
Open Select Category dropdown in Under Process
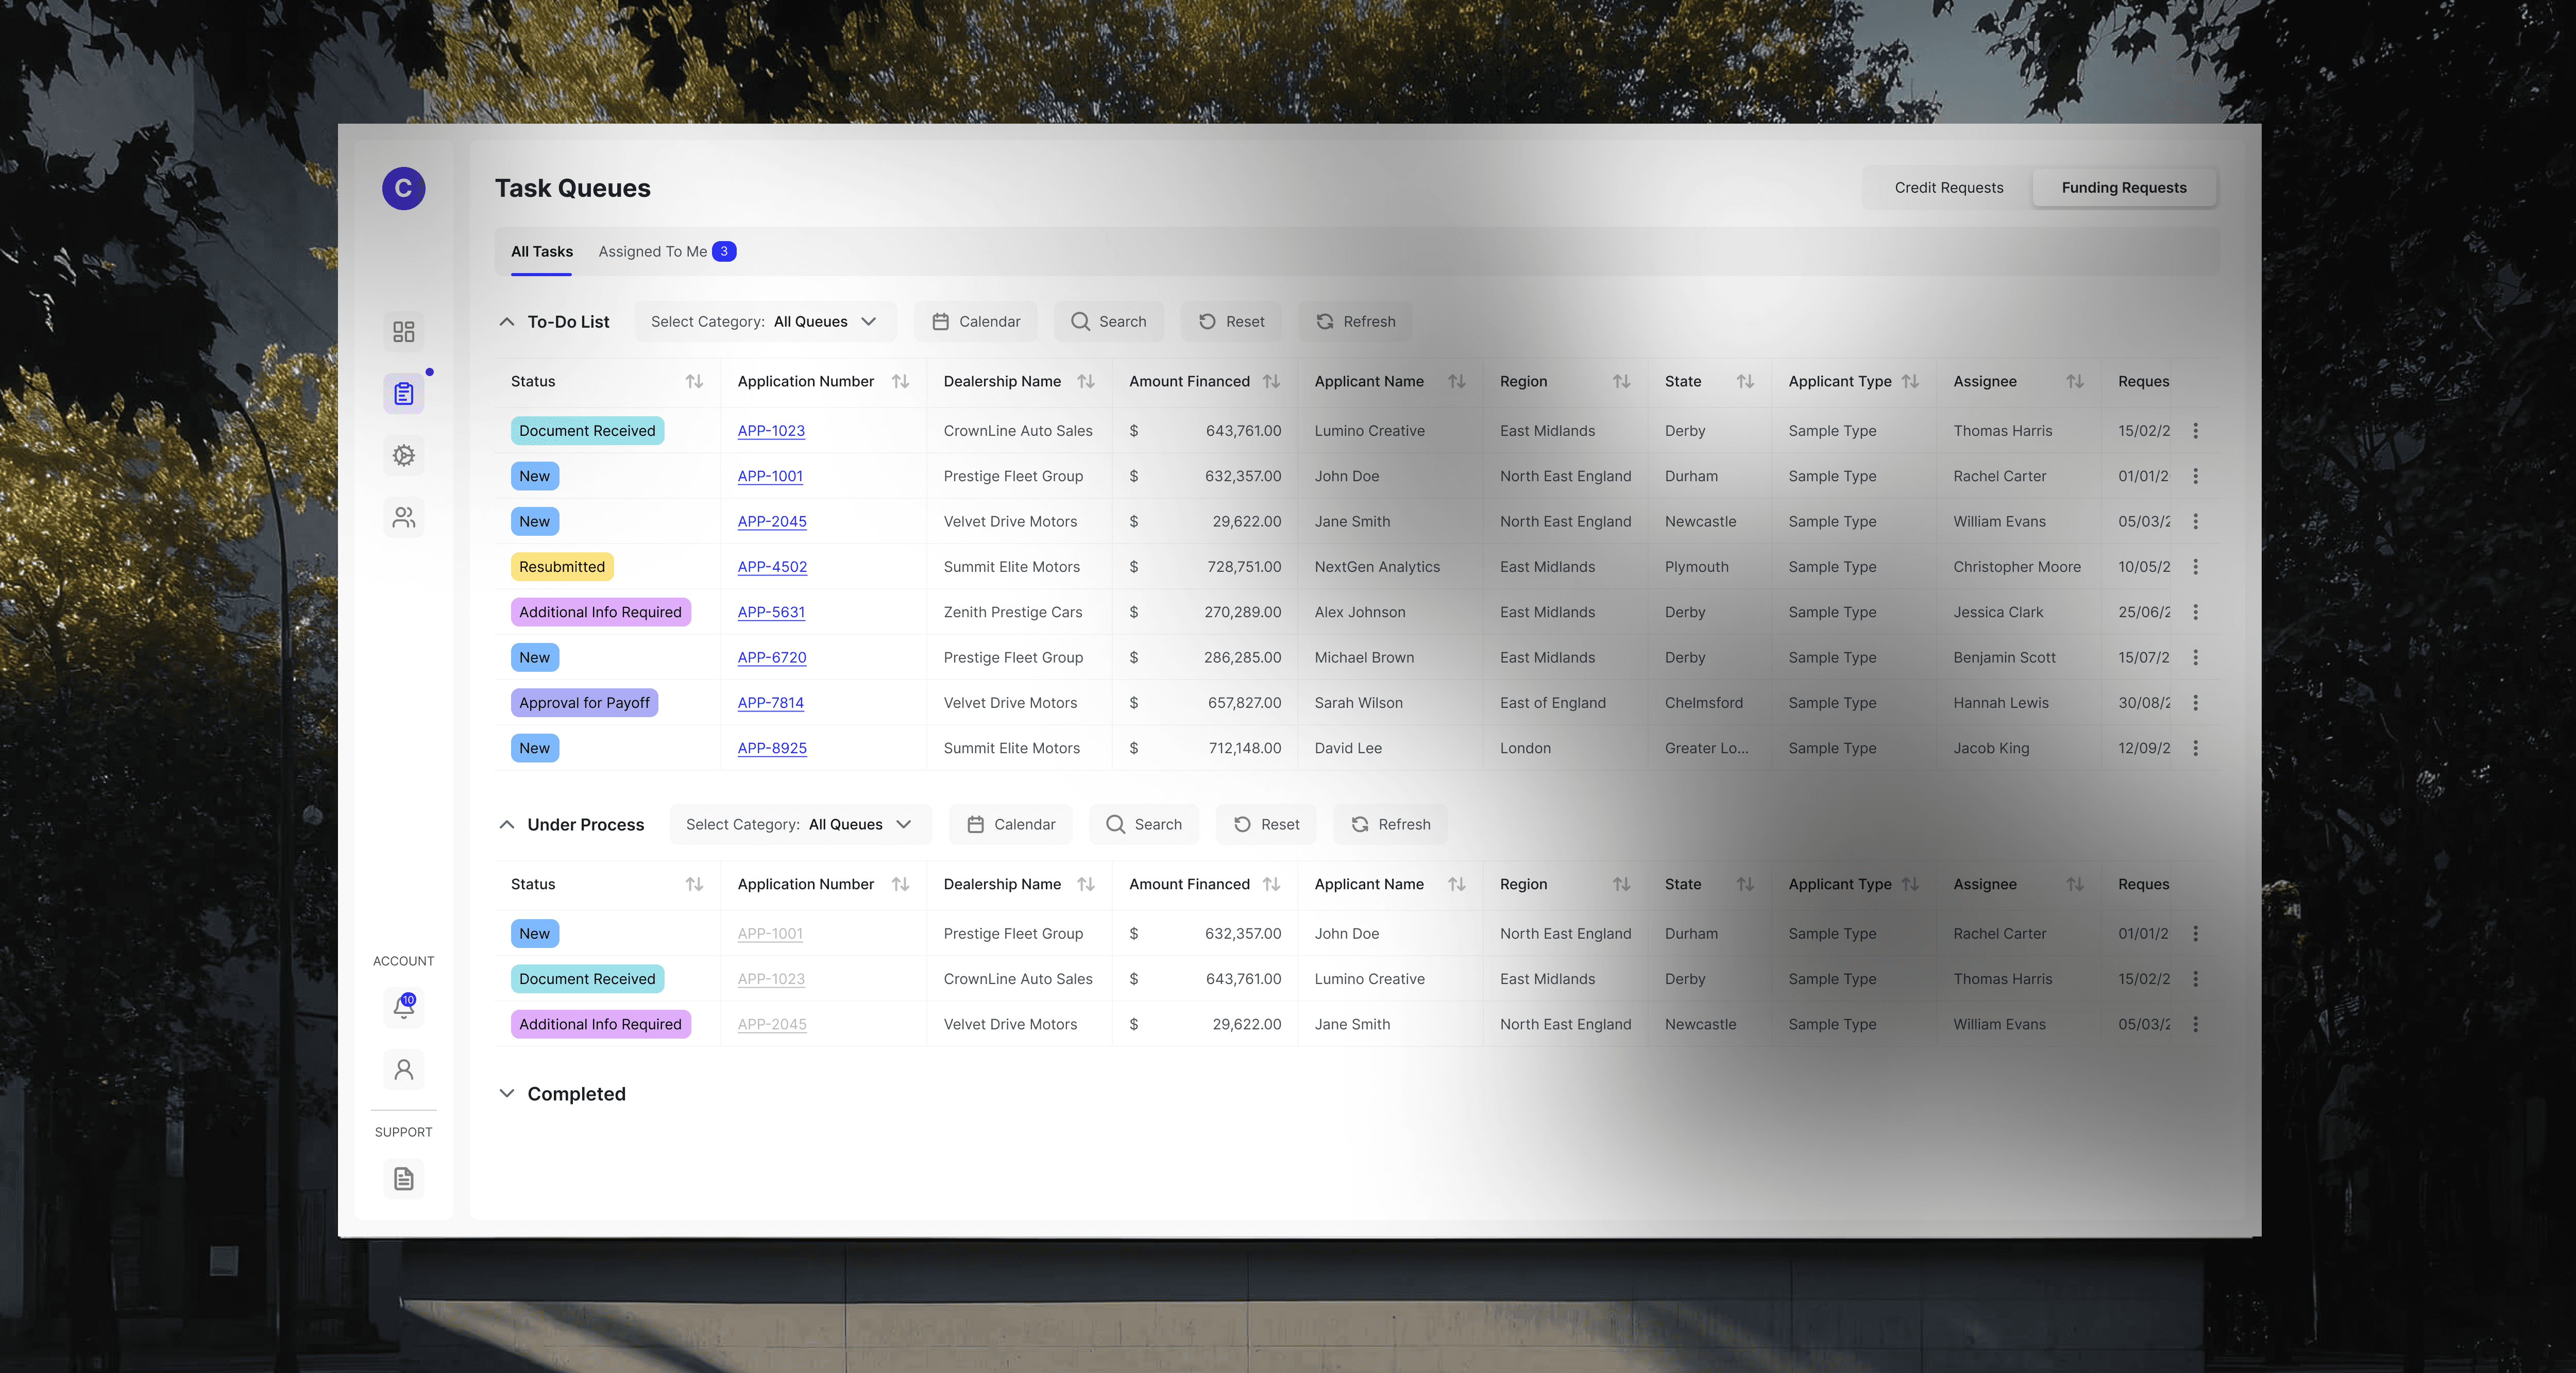point(800,824)
